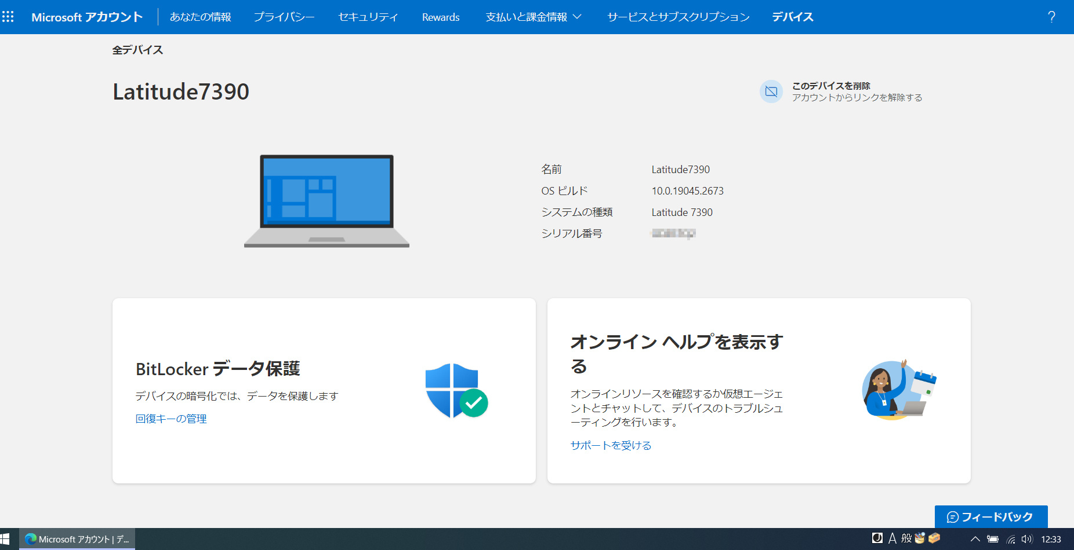
Task: Open the プライバシー menu item
Action: 284,17
